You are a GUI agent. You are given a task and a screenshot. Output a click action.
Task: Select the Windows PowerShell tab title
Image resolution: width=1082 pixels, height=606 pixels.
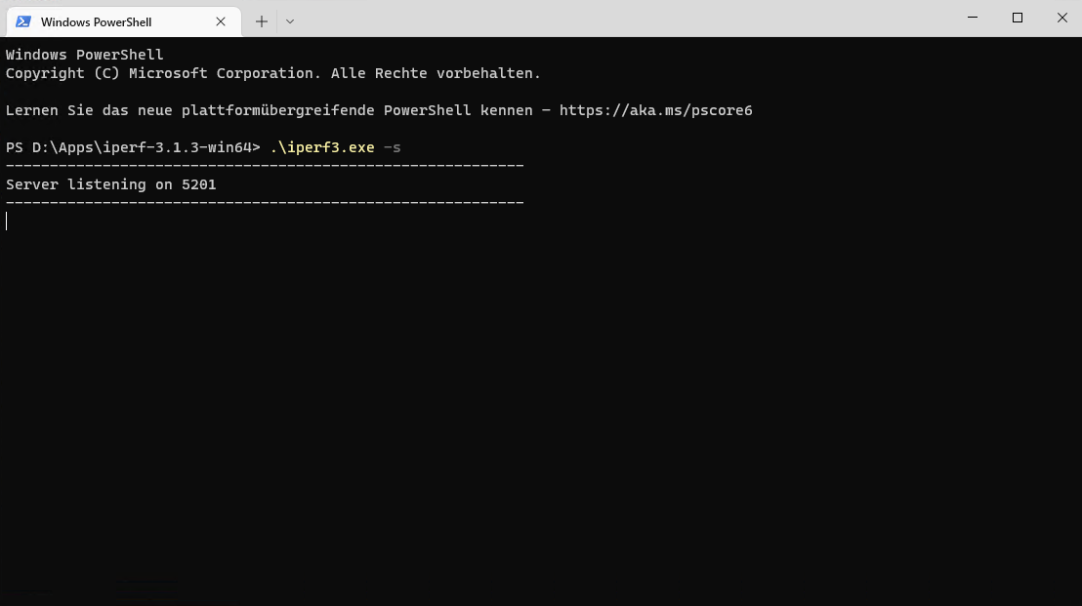(96, 21)
